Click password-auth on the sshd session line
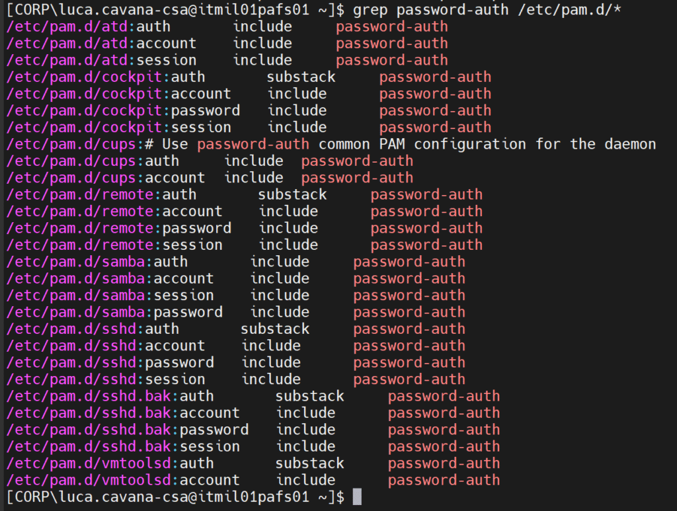 point(409,379)
